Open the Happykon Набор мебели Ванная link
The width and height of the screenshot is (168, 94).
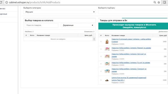click(x=131, y=48)
